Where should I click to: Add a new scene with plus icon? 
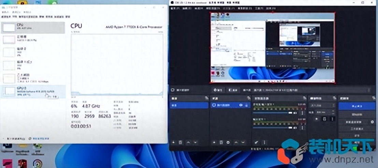coord(173,142)
